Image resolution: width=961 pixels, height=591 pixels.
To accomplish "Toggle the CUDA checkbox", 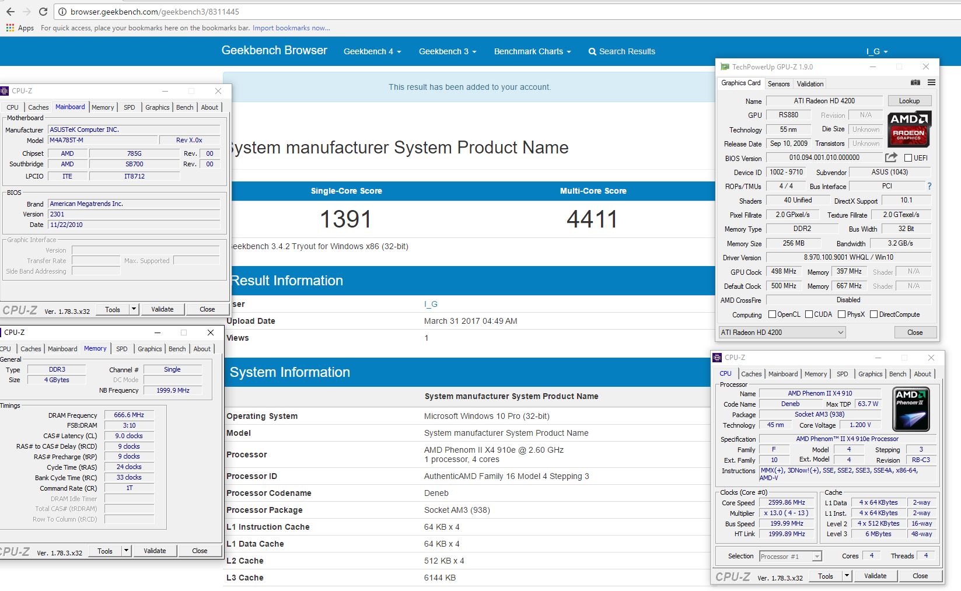I will click(809, 314).
